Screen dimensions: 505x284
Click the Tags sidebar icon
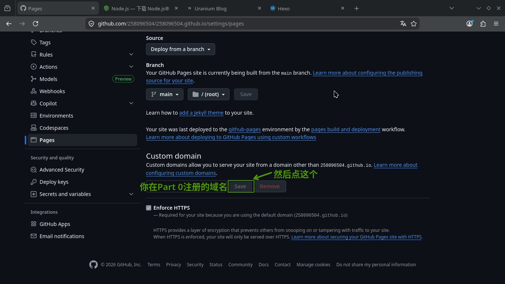[34, 43]
